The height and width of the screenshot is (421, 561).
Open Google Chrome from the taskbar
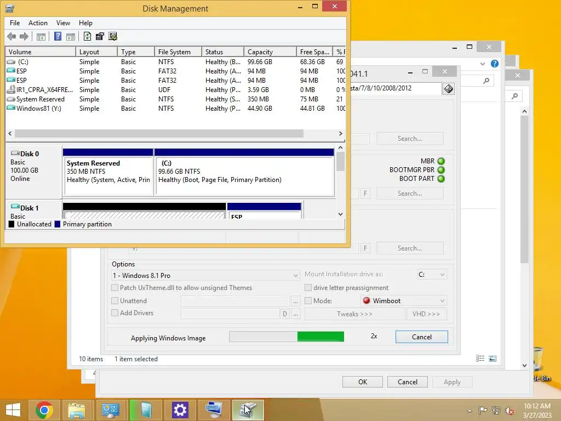(44, 410)
